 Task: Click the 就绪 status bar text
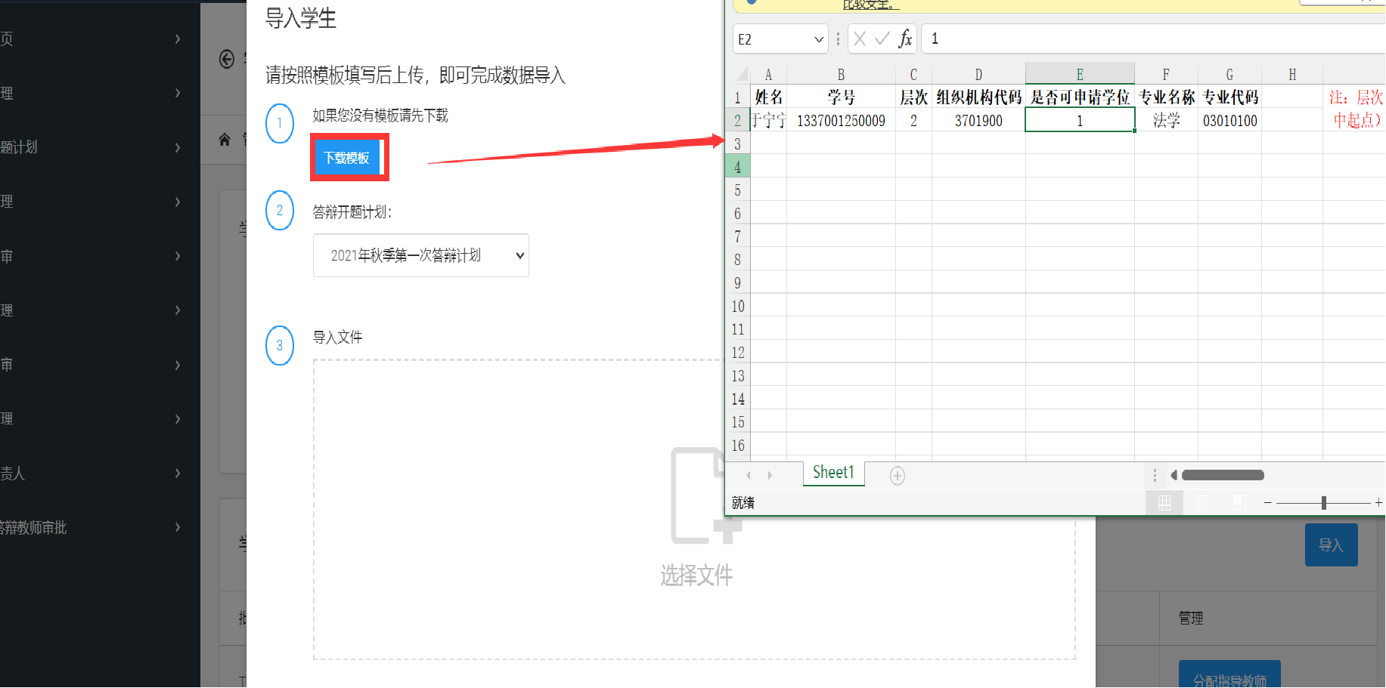click(x=743, y=503)
